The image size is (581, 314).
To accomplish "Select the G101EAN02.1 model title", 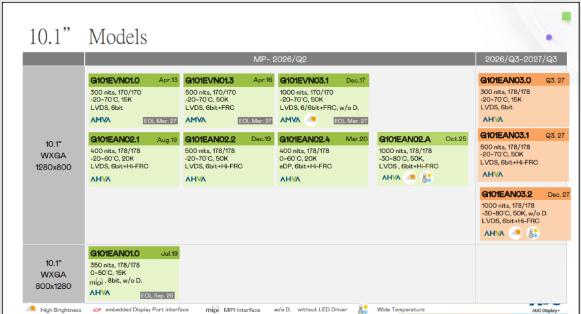I will 115,139.
